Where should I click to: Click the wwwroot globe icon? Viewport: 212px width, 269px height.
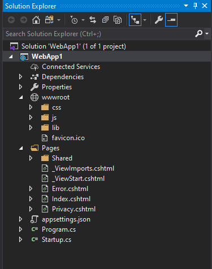tap(34, 97)
